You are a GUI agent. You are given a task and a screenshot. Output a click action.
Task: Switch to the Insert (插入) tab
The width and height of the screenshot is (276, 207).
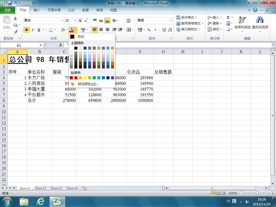pyautogui.click(x=37, y=10)
